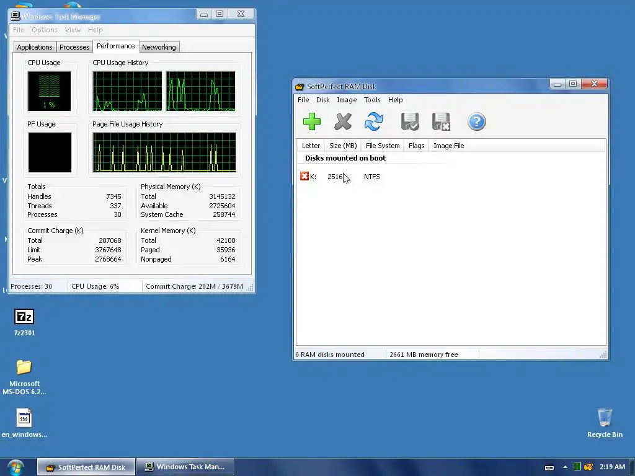Click the Windows Start orb
Viewport: 635px width, 476px height.
(x=16, y=467)
